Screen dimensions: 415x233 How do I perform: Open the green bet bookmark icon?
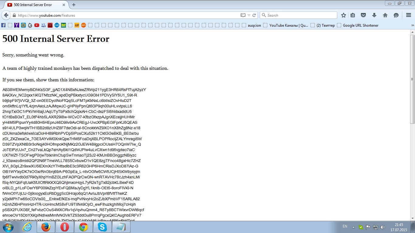pos(63,25)
